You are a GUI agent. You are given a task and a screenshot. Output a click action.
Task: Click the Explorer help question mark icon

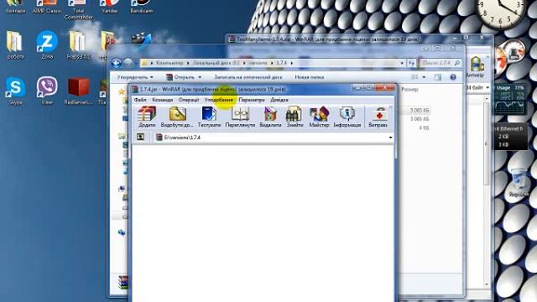(453, 77)
